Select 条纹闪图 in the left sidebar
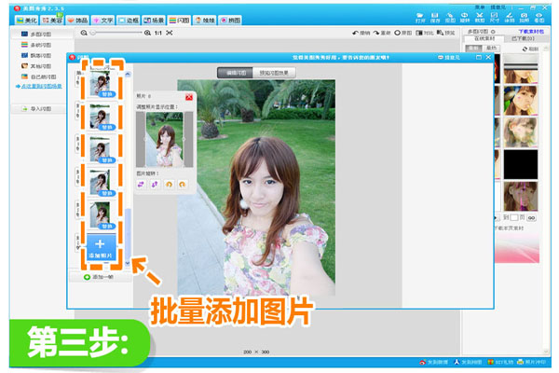Viewport: 559px width, 373px height. tap(37, 45)
